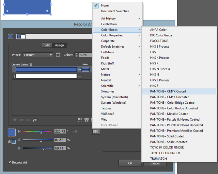
Task: Switch to the Edit tab
Action: point(47,45)
